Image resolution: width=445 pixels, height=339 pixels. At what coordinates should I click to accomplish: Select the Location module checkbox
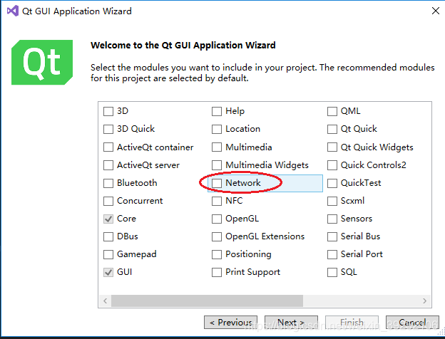pos(217,129)
